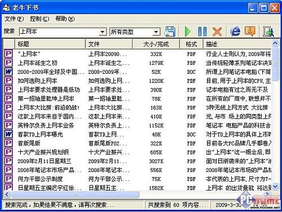The width and height of the screenshot is (282, 212).
Task: Select title 如何选购上网本
Action: (37, 81)
